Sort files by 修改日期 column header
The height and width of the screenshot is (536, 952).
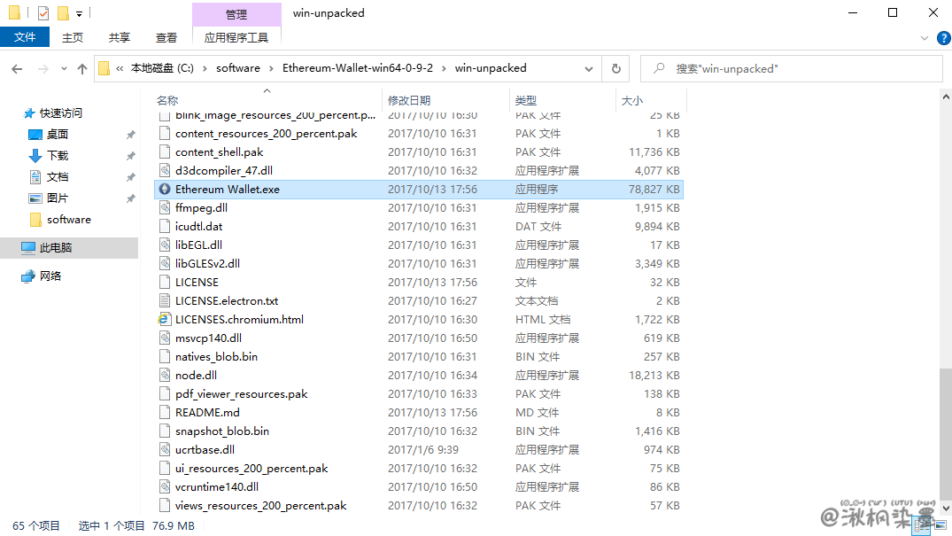coord(409,101)
